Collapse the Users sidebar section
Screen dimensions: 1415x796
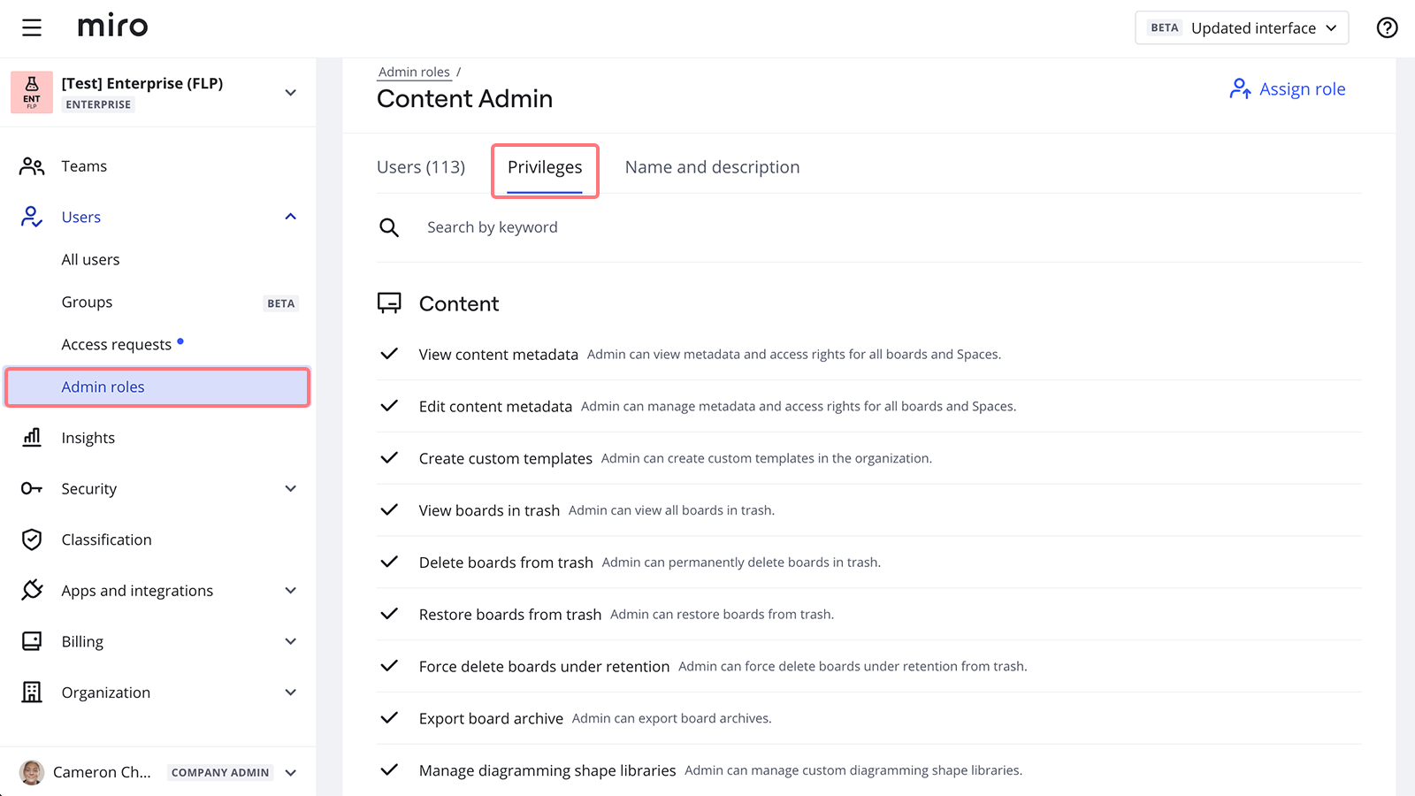pos(290,217)
